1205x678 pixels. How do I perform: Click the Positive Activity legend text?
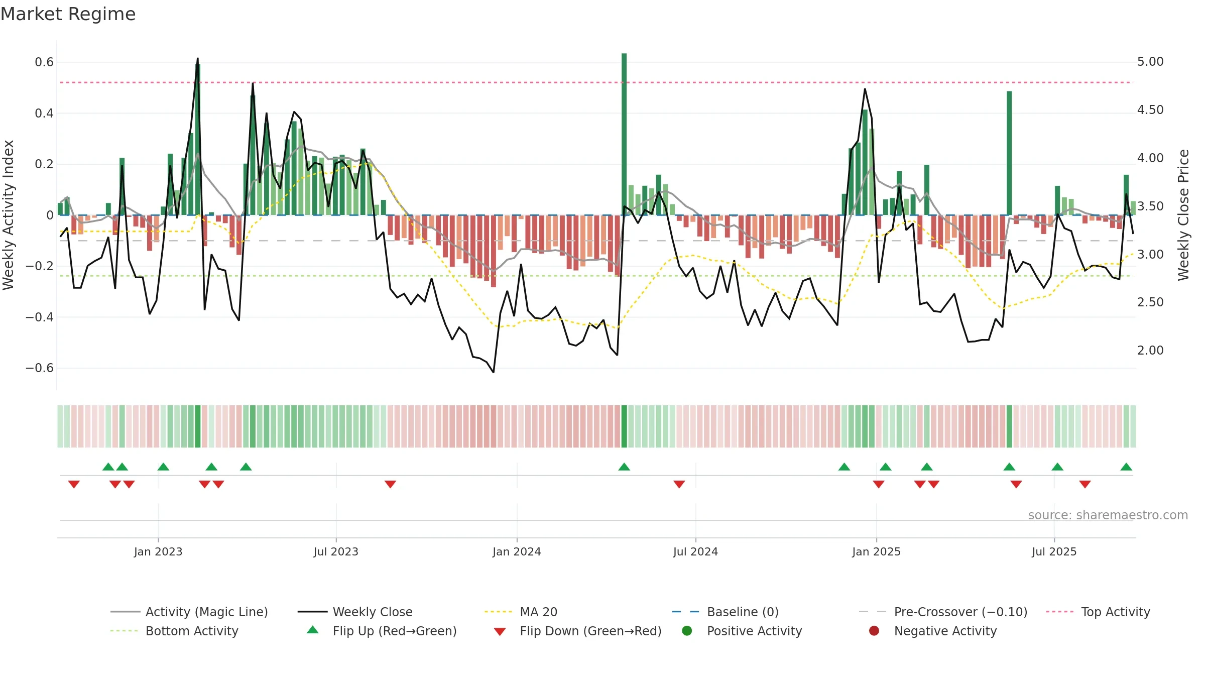pyautogui.click(x=754, y=631)
